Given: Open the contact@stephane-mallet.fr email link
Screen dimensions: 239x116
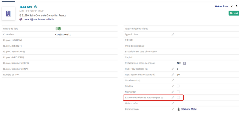Looking at the screenshot, I should click(38, 19).
